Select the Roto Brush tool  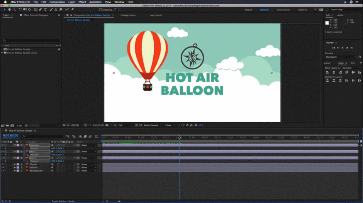(x=67, y=10)
